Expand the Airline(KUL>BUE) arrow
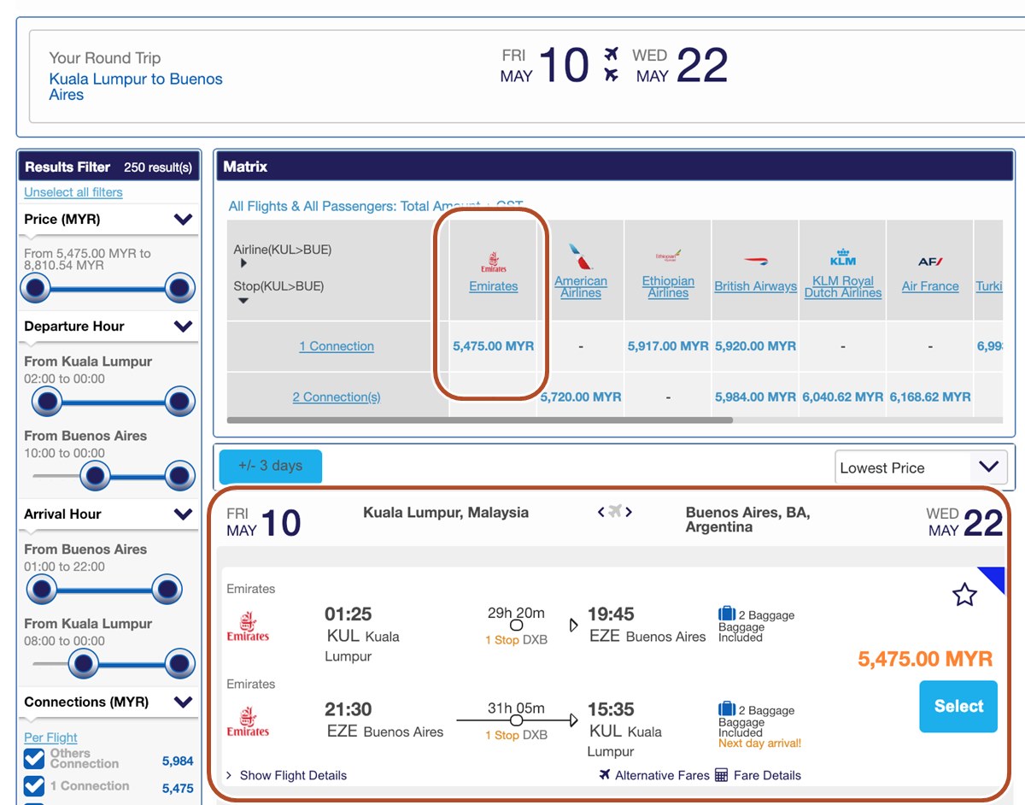The width and height of the screenshot is (1025, 805). (x=243, y=264)
